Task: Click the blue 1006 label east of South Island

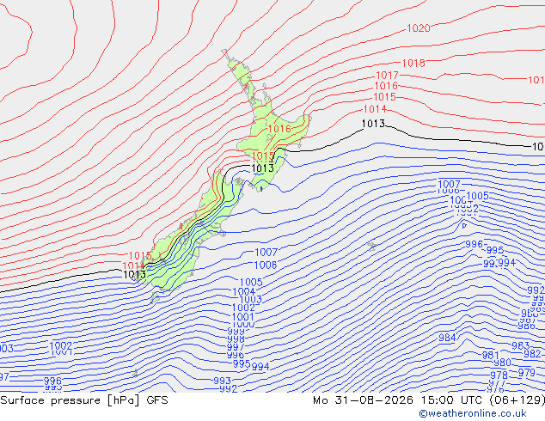Action: click(x=266, y=265)
